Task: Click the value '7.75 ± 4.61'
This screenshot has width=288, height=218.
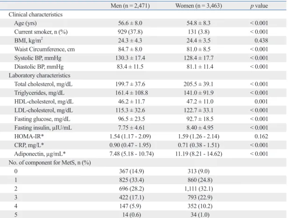Action: click(x=131, y=128)
